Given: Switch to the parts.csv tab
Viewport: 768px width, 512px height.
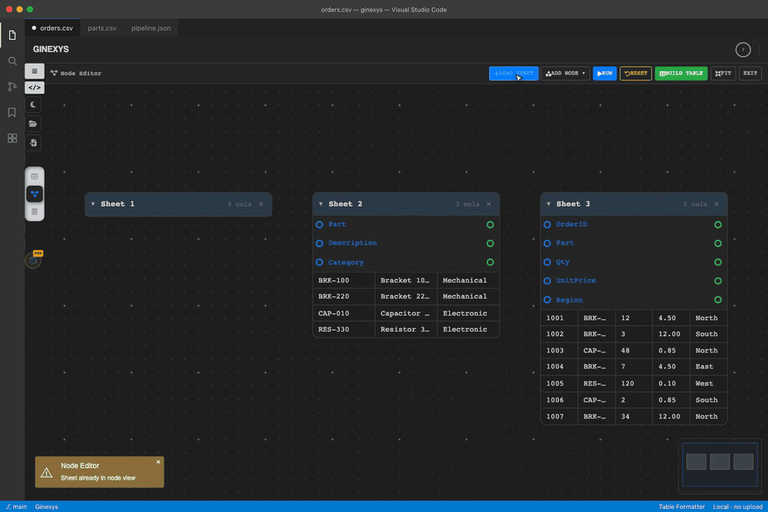Looking at the screenshot, I should click(102, 28).
